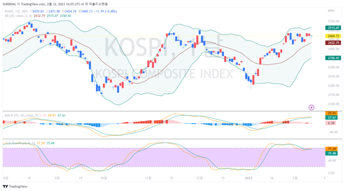This screenshot has width=345, height=191.
Task: Click the 2023 label on the date axis
Action: 249,178
